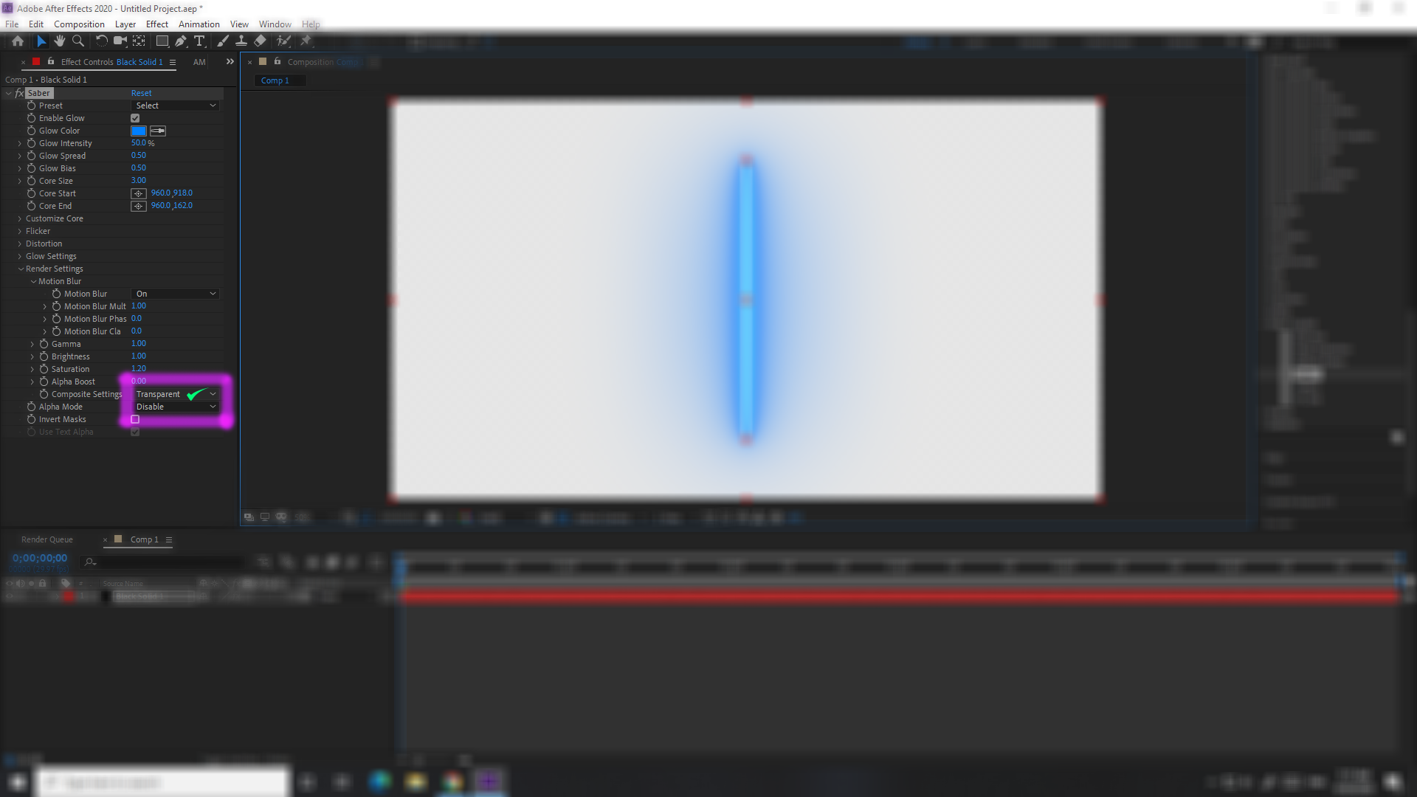The image size is (1417, 797).
Task: Click the Reset button for Saber
Action: click(141, 92)
